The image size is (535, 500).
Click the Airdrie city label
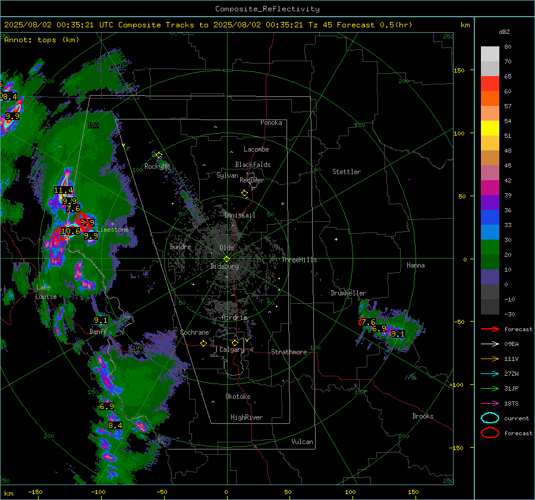coord(234,317)
